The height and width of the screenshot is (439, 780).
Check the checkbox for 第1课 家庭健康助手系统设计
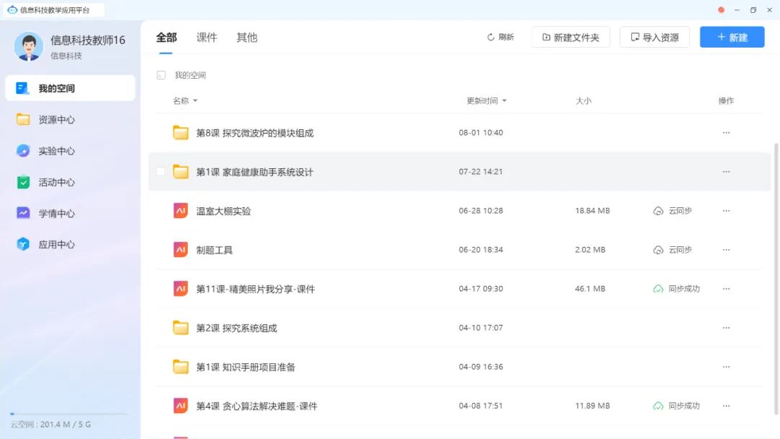click(160, 171)
